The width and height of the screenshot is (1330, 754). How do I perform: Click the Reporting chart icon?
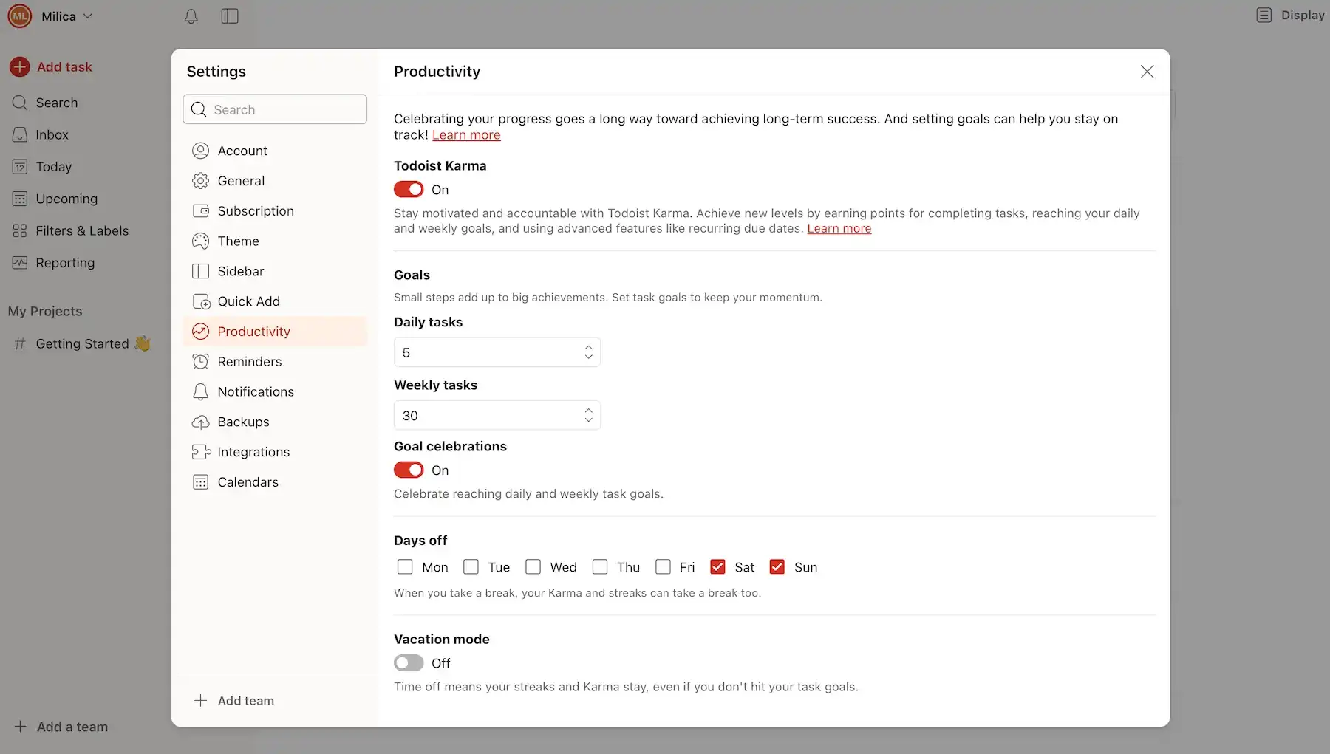coord(20,263)
